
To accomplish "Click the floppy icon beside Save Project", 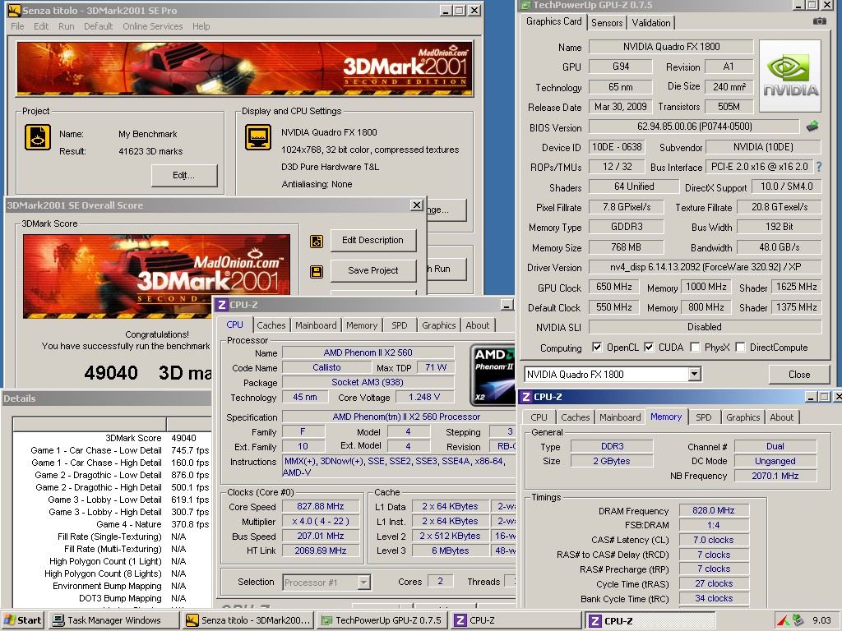I will click(317, 271).
